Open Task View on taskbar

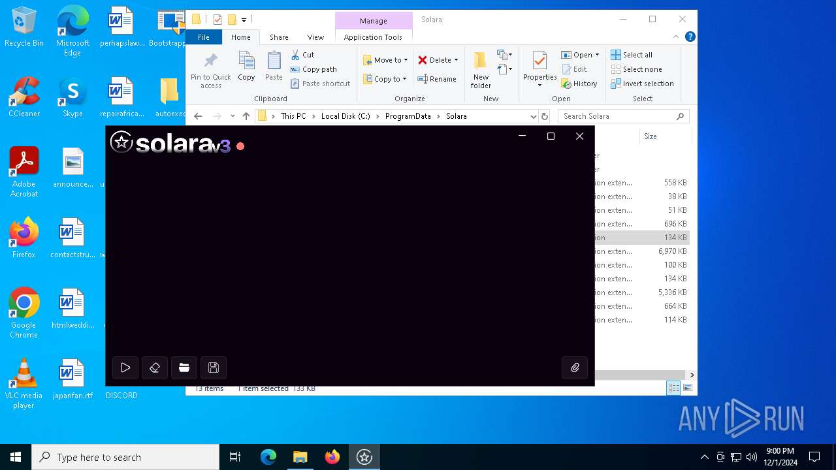tap(235, 457)
